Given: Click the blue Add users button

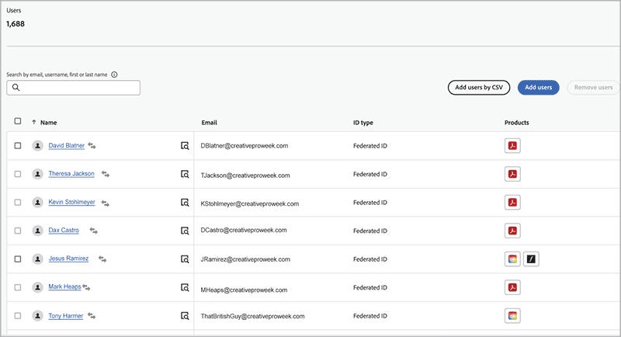Looking at the screenshot, I should tap(538, 88).
